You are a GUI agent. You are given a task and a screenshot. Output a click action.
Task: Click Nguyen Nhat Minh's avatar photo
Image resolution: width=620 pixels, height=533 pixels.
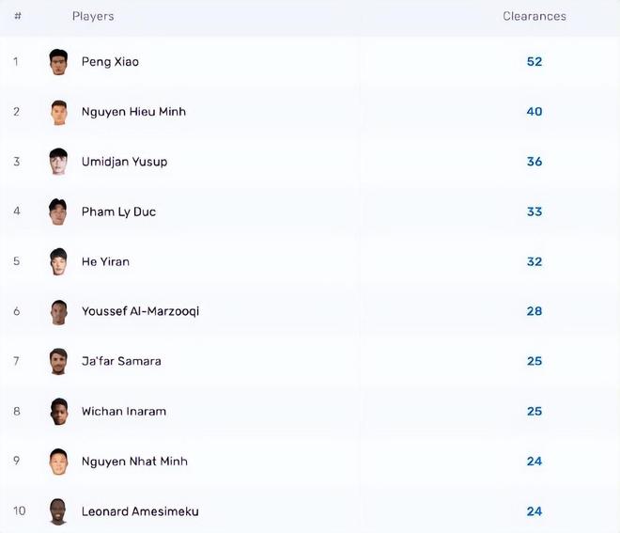pyautogui.click(x=58, y=462)
